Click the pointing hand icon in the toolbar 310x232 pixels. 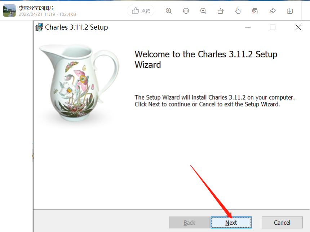tap(238, 11)
